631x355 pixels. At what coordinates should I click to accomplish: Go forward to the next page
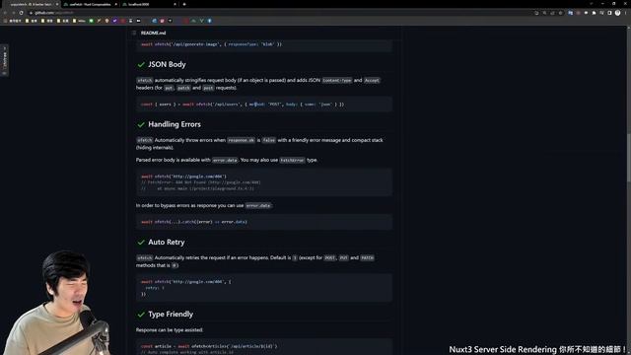tap(13, 13)
